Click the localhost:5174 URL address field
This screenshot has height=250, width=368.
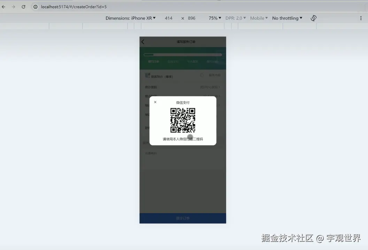point(74,7)
